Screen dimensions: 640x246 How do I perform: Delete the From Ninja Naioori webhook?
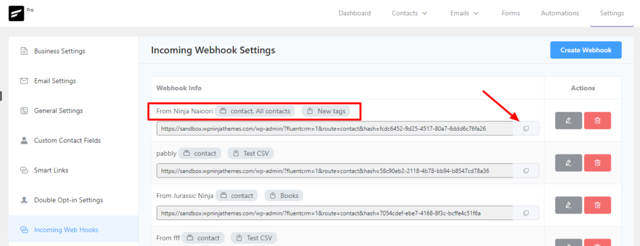coord(597,121)
